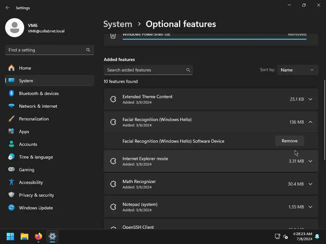Expand the Math Recognizer feature

pyautogui.click(x=310, y=184)
